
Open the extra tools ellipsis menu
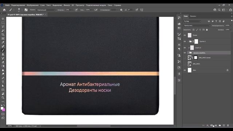[x=3, y=102]
